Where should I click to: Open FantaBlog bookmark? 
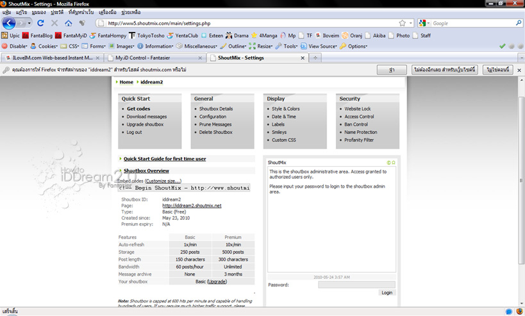(37, 35)
